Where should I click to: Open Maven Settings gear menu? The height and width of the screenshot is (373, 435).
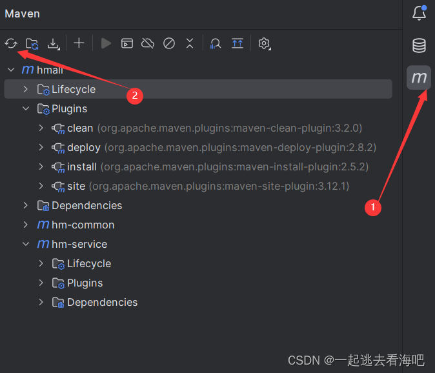[265, 44]
